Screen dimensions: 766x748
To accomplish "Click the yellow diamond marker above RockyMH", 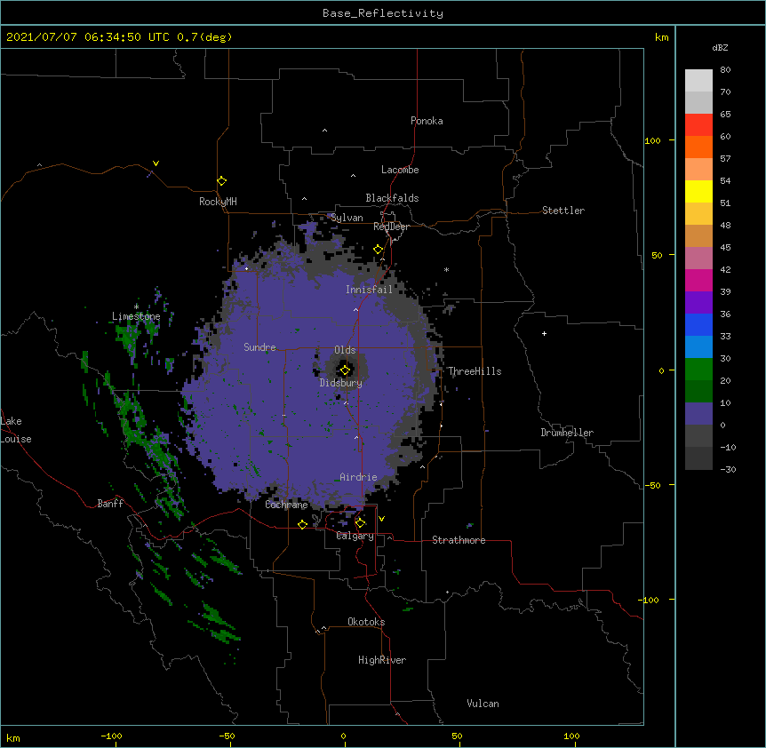I will click(222, 181).
